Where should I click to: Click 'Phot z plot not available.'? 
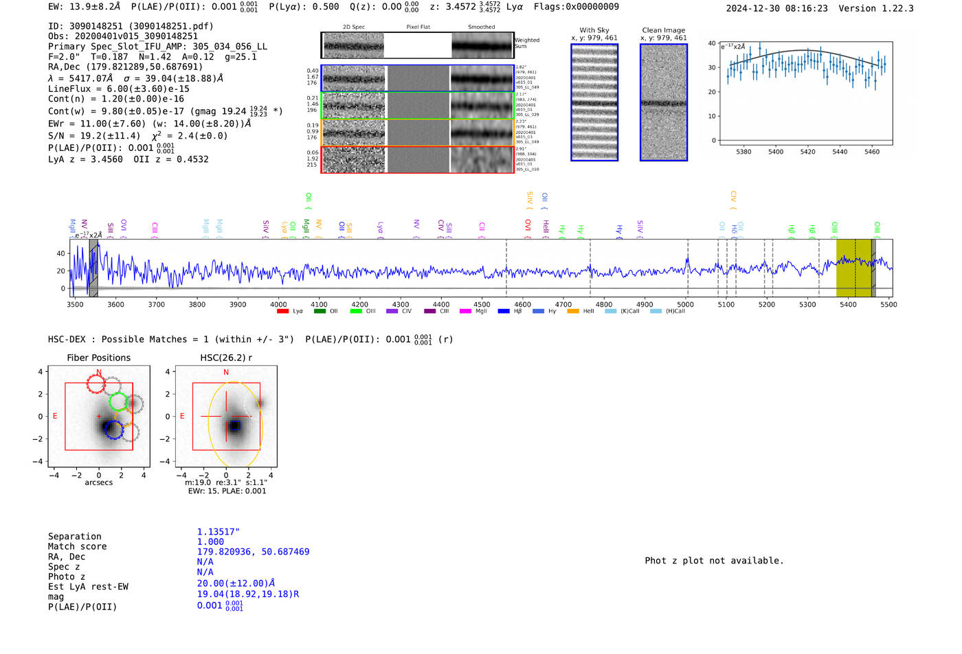click(714, 561)
